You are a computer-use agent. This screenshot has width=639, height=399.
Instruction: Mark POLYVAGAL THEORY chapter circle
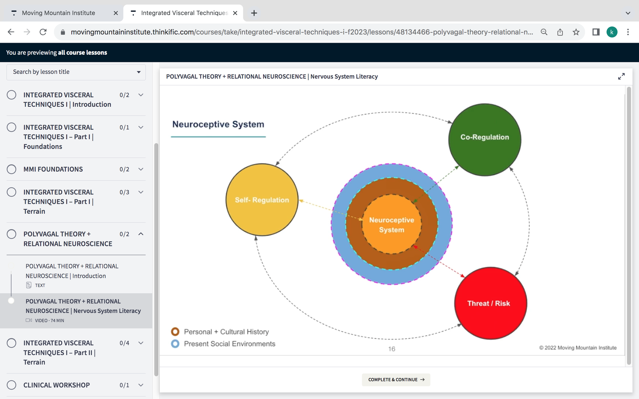click(x=11, y=234)
